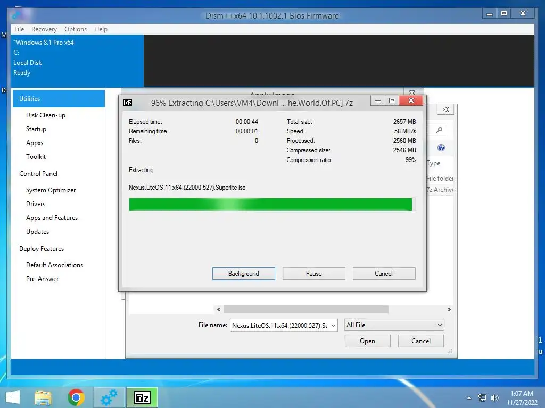Select the Control Panel category

pyautogui.click(x=38, y=174)
